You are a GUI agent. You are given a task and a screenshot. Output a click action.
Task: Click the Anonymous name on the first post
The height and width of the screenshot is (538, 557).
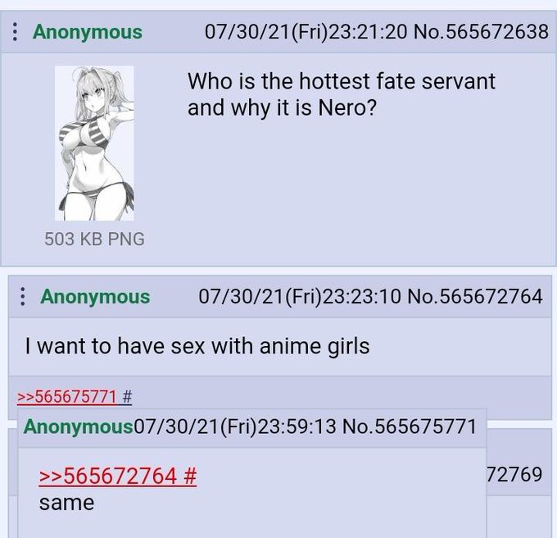pos(88,32)
